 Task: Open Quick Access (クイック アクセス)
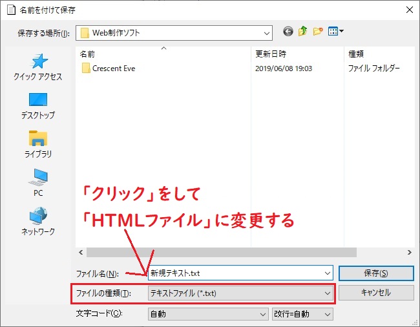(38, 67)
